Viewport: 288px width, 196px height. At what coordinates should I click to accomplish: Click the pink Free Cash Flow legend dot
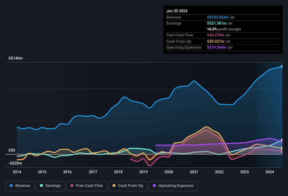click(72, 185)
